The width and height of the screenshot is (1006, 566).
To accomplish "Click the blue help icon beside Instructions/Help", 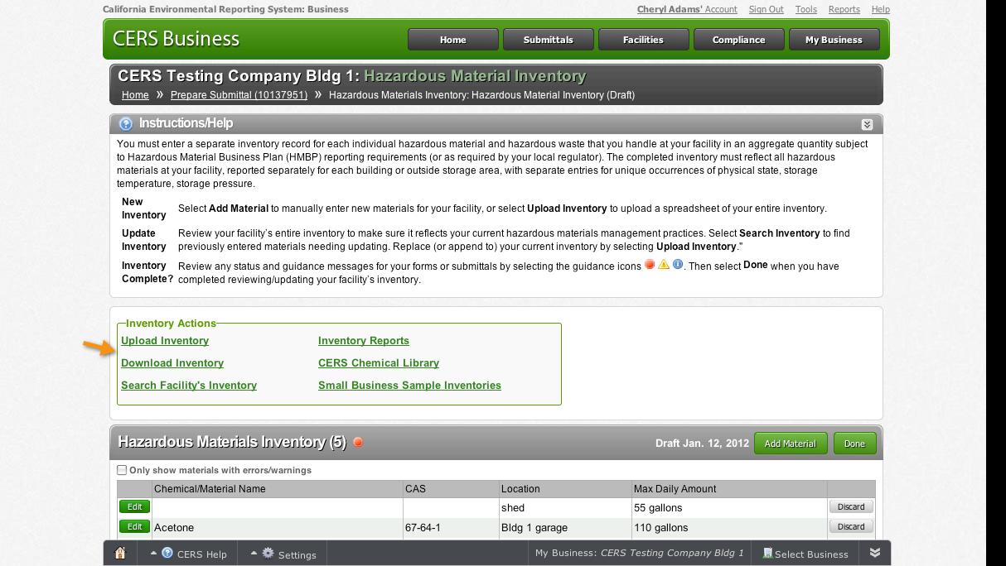I will coord(126,124).
